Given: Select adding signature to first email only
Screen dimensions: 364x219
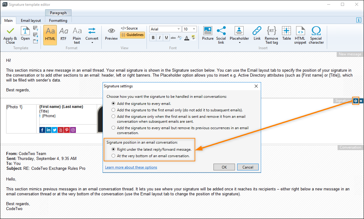Looking at the screenshot, I should tap(113, 109).
